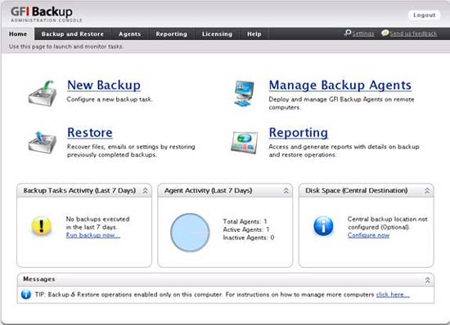Open the Settings link
This screenshot has height=325, width=450.
pos(363,33)
